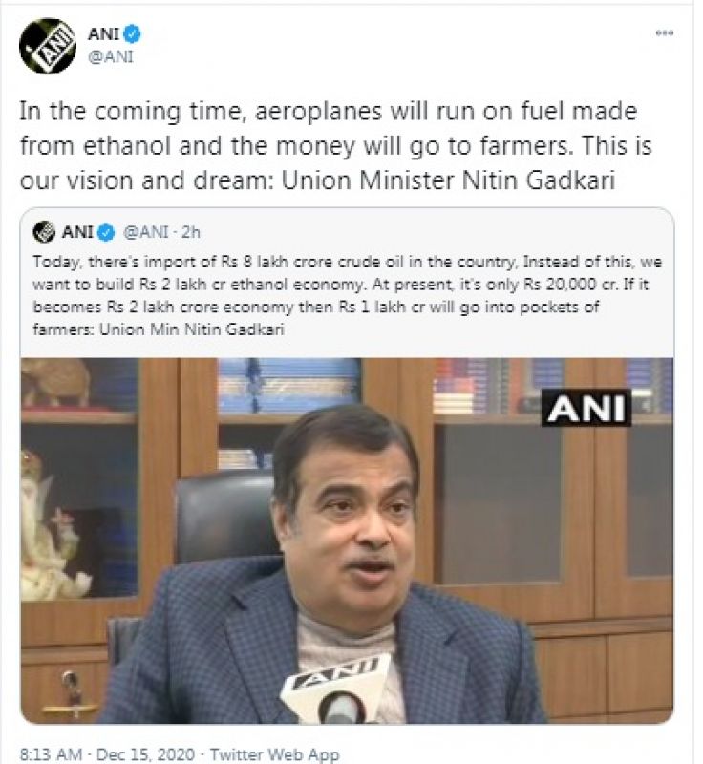The height and width of the screenshot is (764, 703).
Task: Click the ANI watermark logo on the video
Action: click(586, 409)
